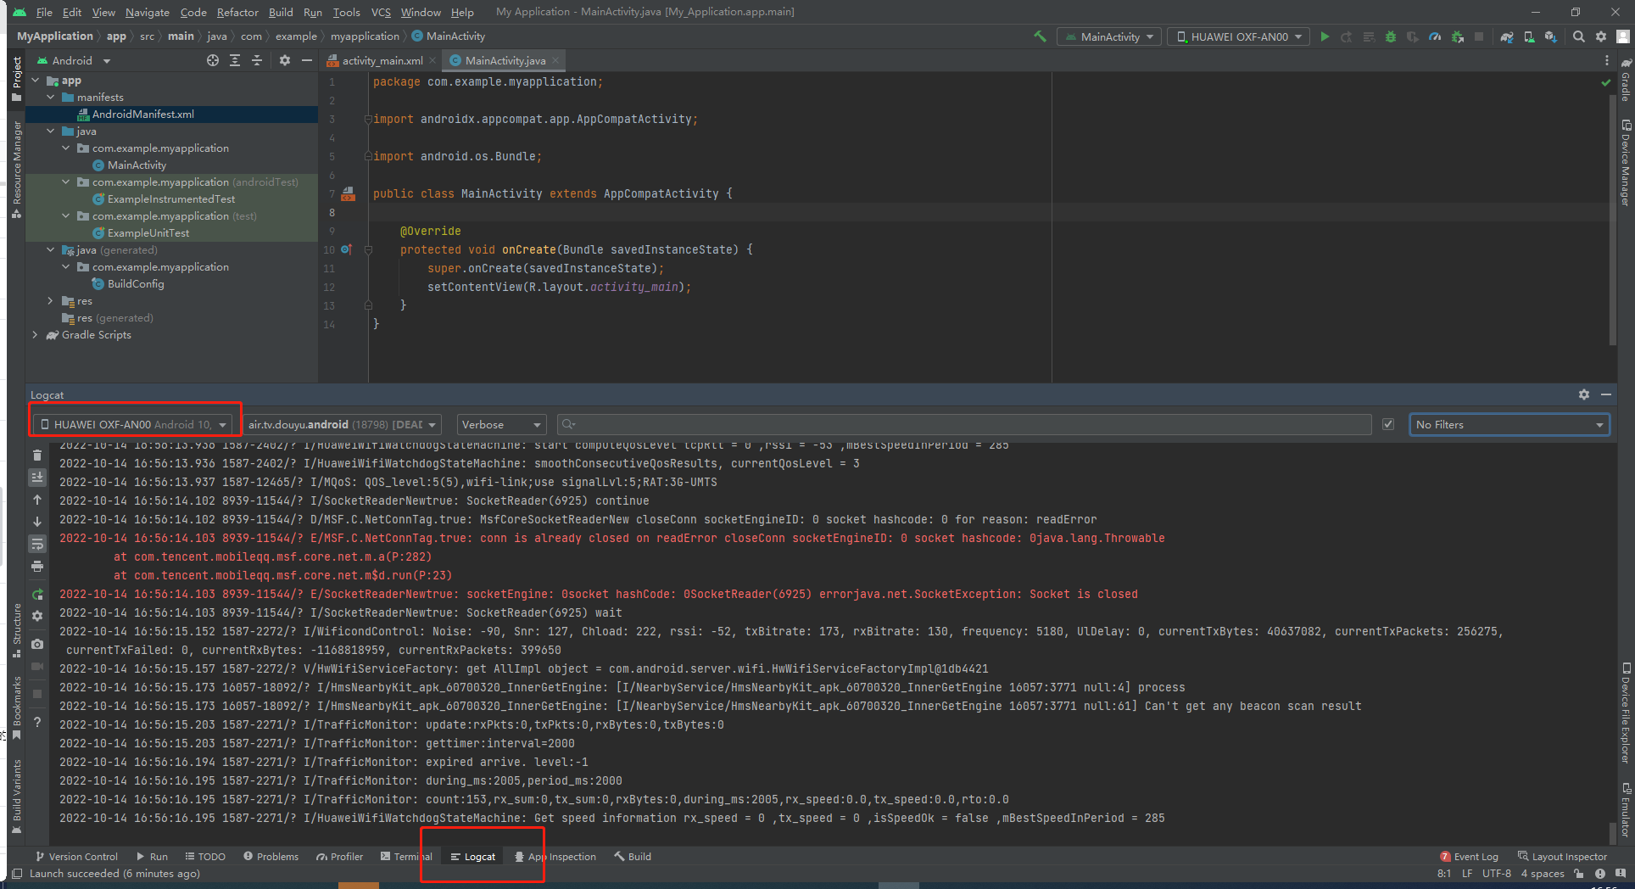Viewport: 1635px width, 889px height.
Task: Clear logcat with the trash icon
Action: point(37,456)
